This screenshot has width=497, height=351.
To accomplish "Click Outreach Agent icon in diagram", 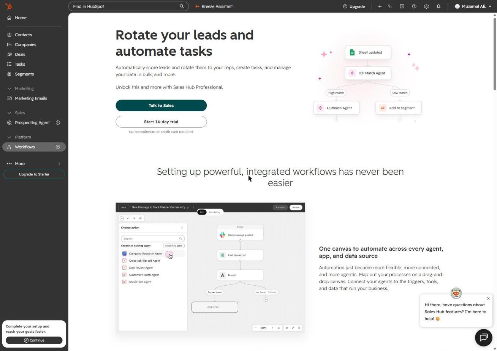I will tap(320, 108).
